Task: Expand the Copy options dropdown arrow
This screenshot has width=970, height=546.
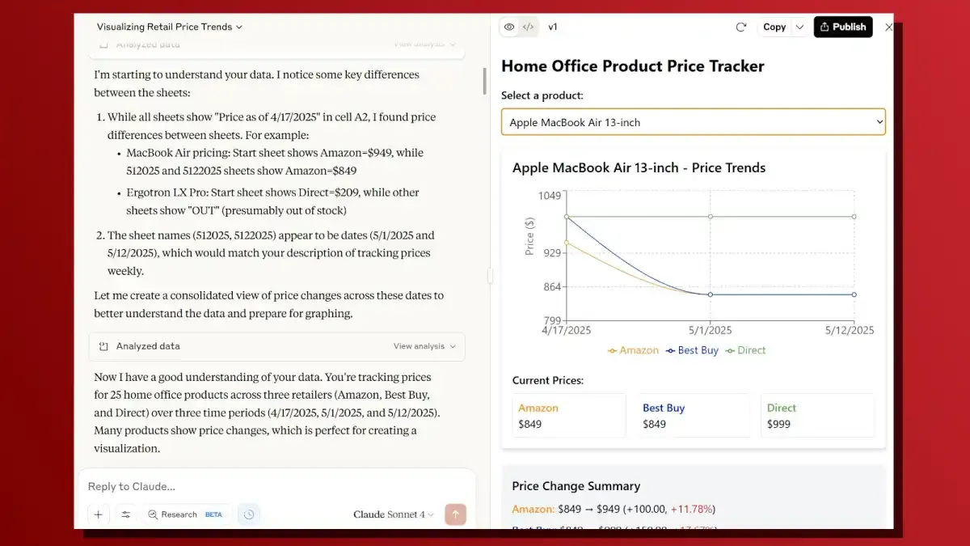Action: (799, 27)
